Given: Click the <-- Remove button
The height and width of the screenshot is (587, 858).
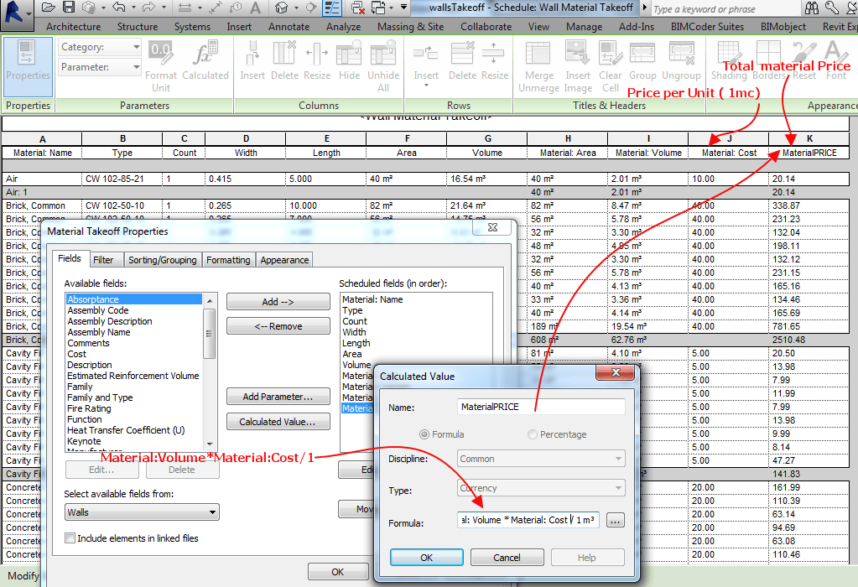Looking at the screenshot, I should click(278, 326).
